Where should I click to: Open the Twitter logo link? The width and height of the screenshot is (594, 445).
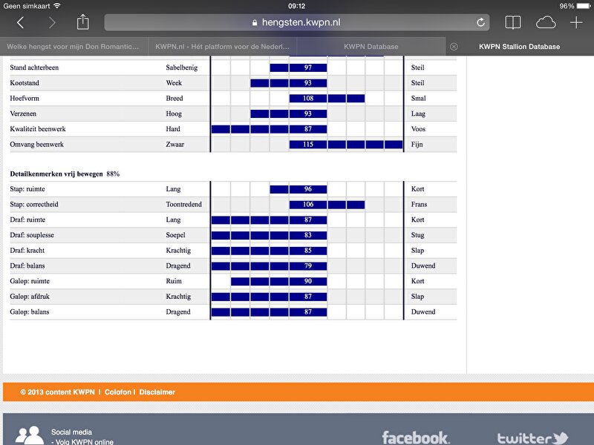[x=532, y=438]
